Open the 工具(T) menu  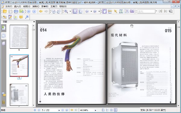[54, 6]
